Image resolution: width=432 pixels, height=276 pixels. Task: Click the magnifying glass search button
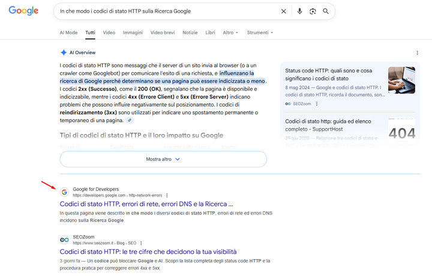tap(326, 11)
